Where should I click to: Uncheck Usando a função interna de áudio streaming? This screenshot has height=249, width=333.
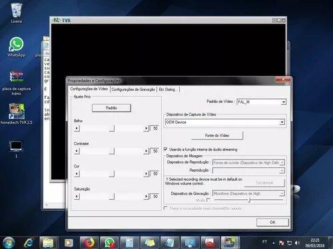point(165,149)
